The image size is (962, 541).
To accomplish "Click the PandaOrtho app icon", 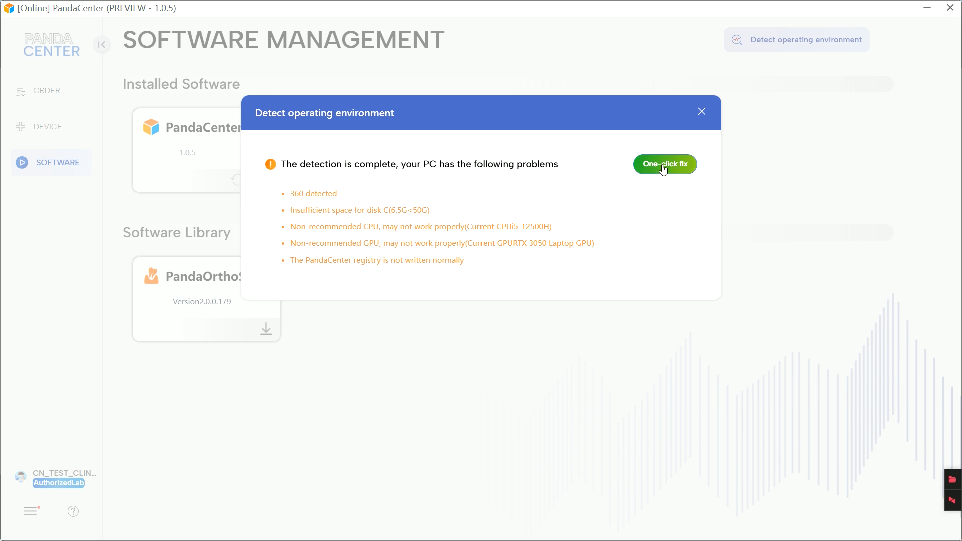I will click(x=151, y=276).
